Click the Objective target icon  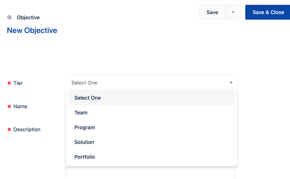9,17
